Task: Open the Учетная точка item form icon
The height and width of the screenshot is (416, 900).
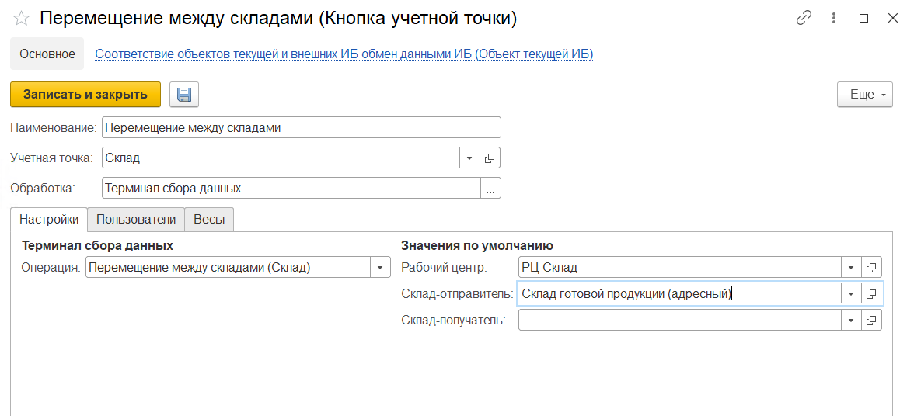Action: point(490,158)
